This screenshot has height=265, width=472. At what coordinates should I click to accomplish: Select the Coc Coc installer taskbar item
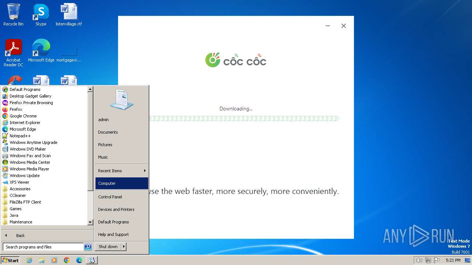pyautogui.click(x=91, y=260)
